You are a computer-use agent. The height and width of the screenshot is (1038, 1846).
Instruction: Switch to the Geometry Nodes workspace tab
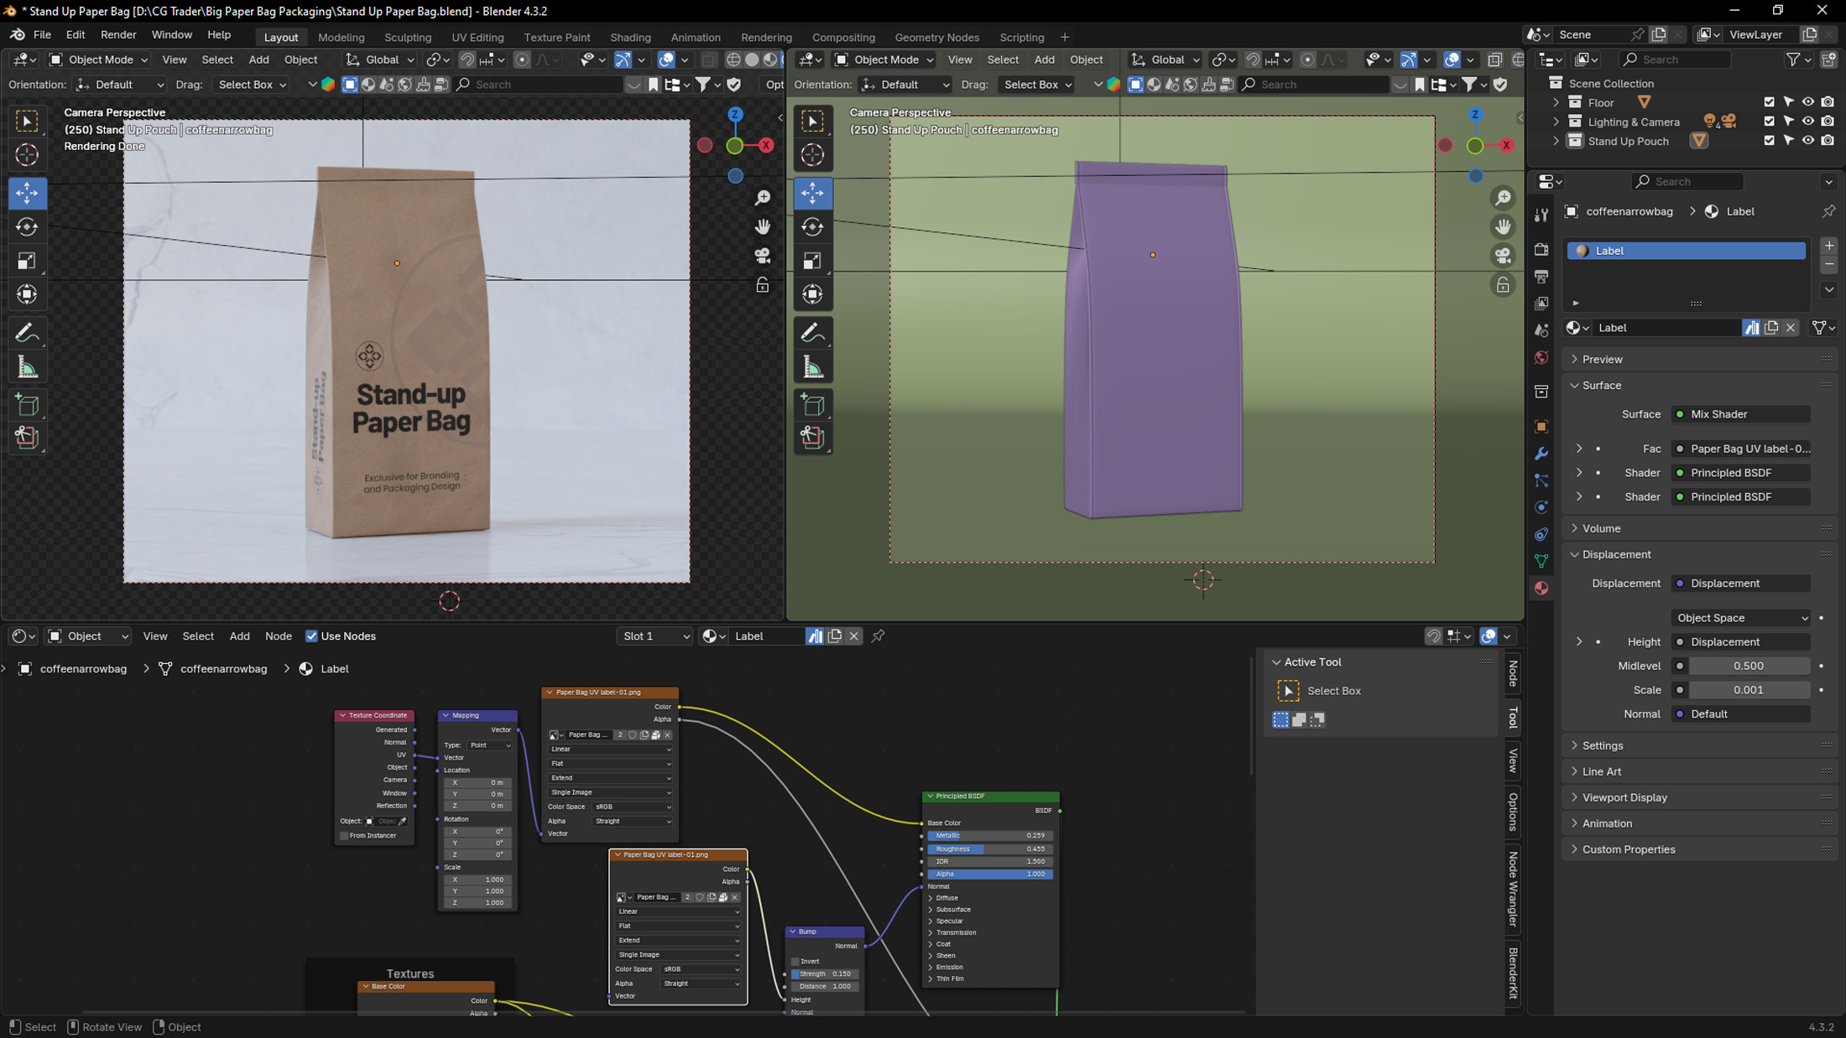point(936,38)
